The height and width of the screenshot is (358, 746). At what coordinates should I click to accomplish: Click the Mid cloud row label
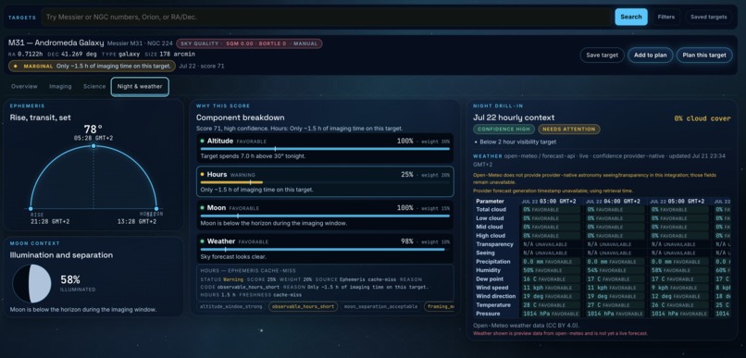pyautogui.click(x=489, y=227)
